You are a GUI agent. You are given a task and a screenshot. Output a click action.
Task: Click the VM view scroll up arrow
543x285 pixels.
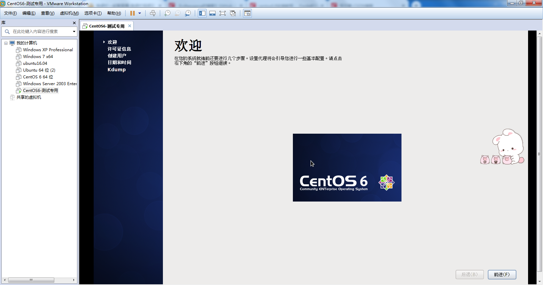point(540,34)
